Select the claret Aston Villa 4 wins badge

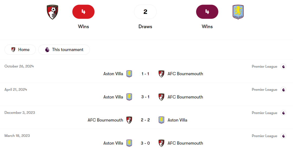[x=207, y=12]
